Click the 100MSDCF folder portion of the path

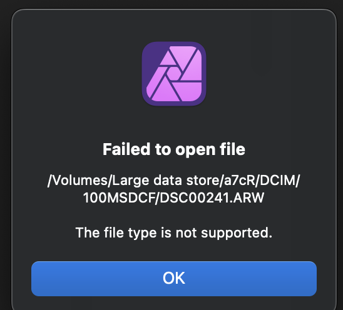[119, 197]
